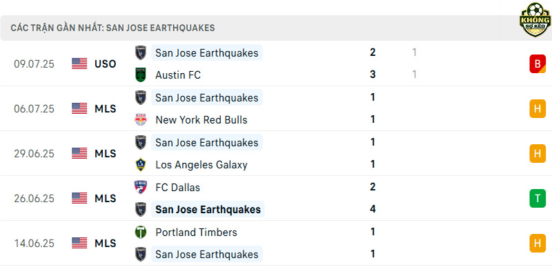Click the FC Dallas team logo

point(141,187)
